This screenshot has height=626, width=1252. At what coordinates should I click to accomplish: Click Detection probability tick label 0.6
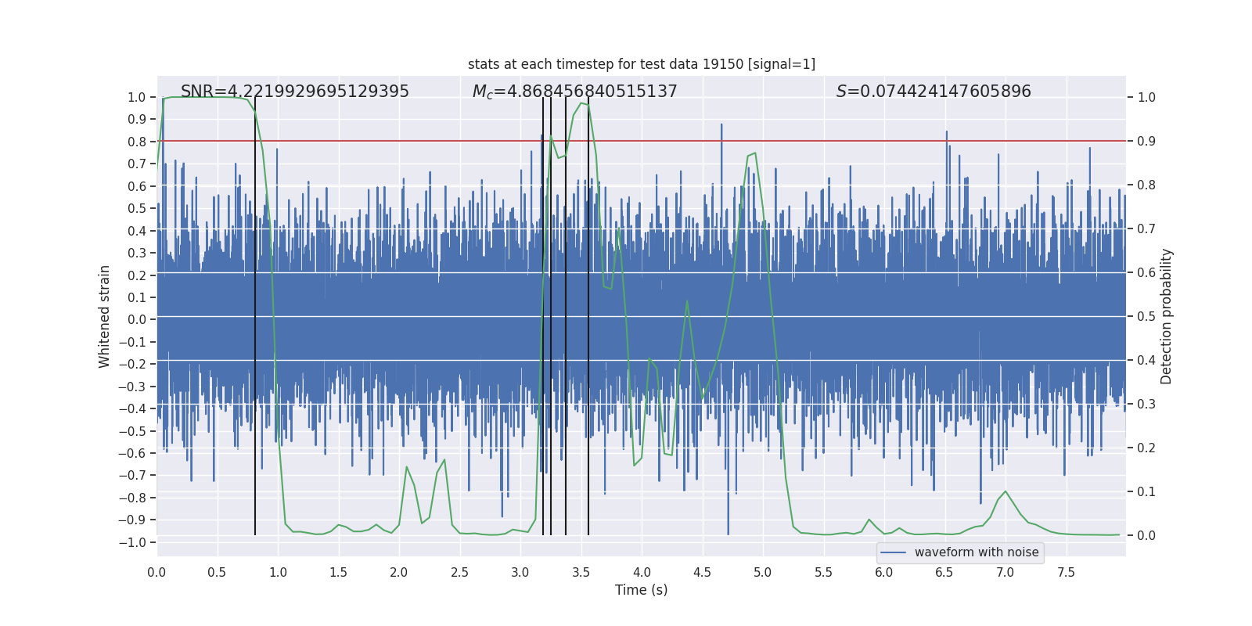click(1146, 273)
